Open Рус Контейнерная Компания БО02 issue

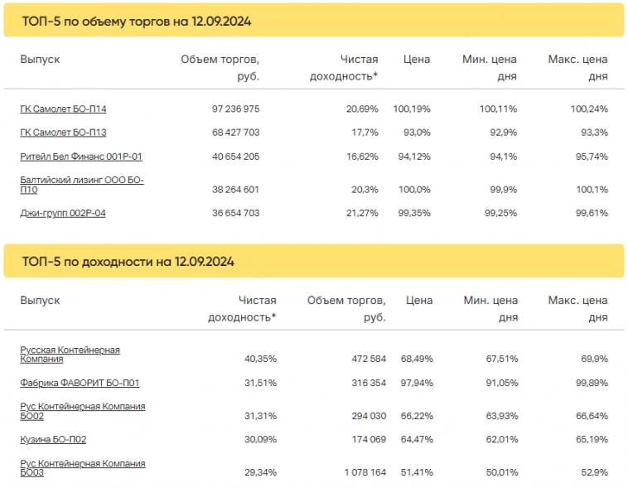click(82, 411)
